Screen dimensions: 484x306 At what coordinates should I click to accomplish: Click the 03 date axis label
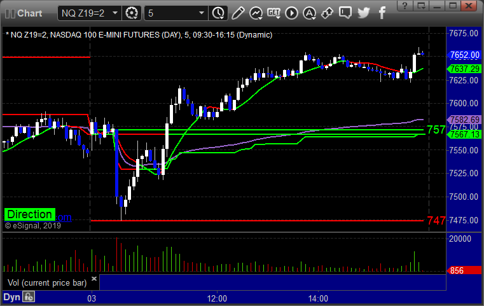92,298
